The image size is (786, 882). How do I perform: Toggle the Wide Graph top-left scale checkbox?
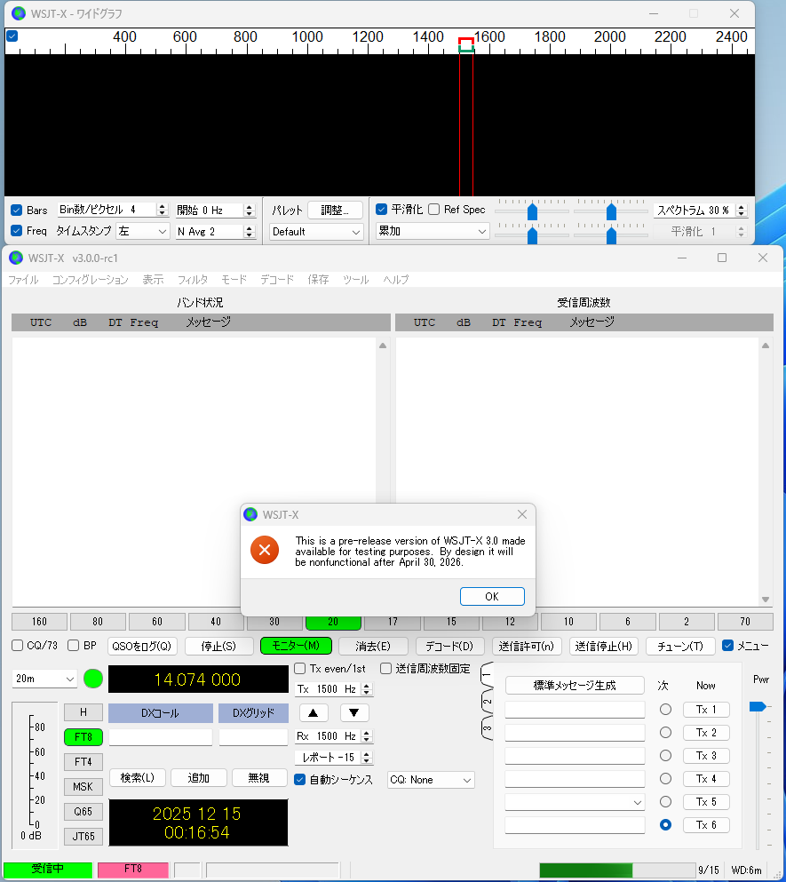coord(12,36)
